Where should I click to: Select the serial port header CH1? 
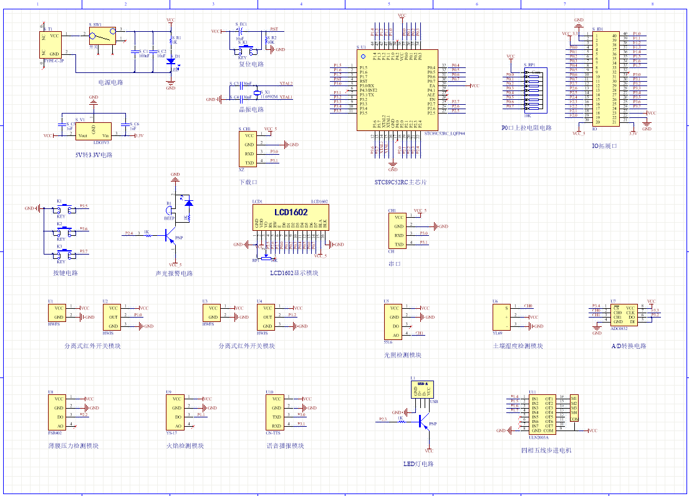(x=397, y=231)
